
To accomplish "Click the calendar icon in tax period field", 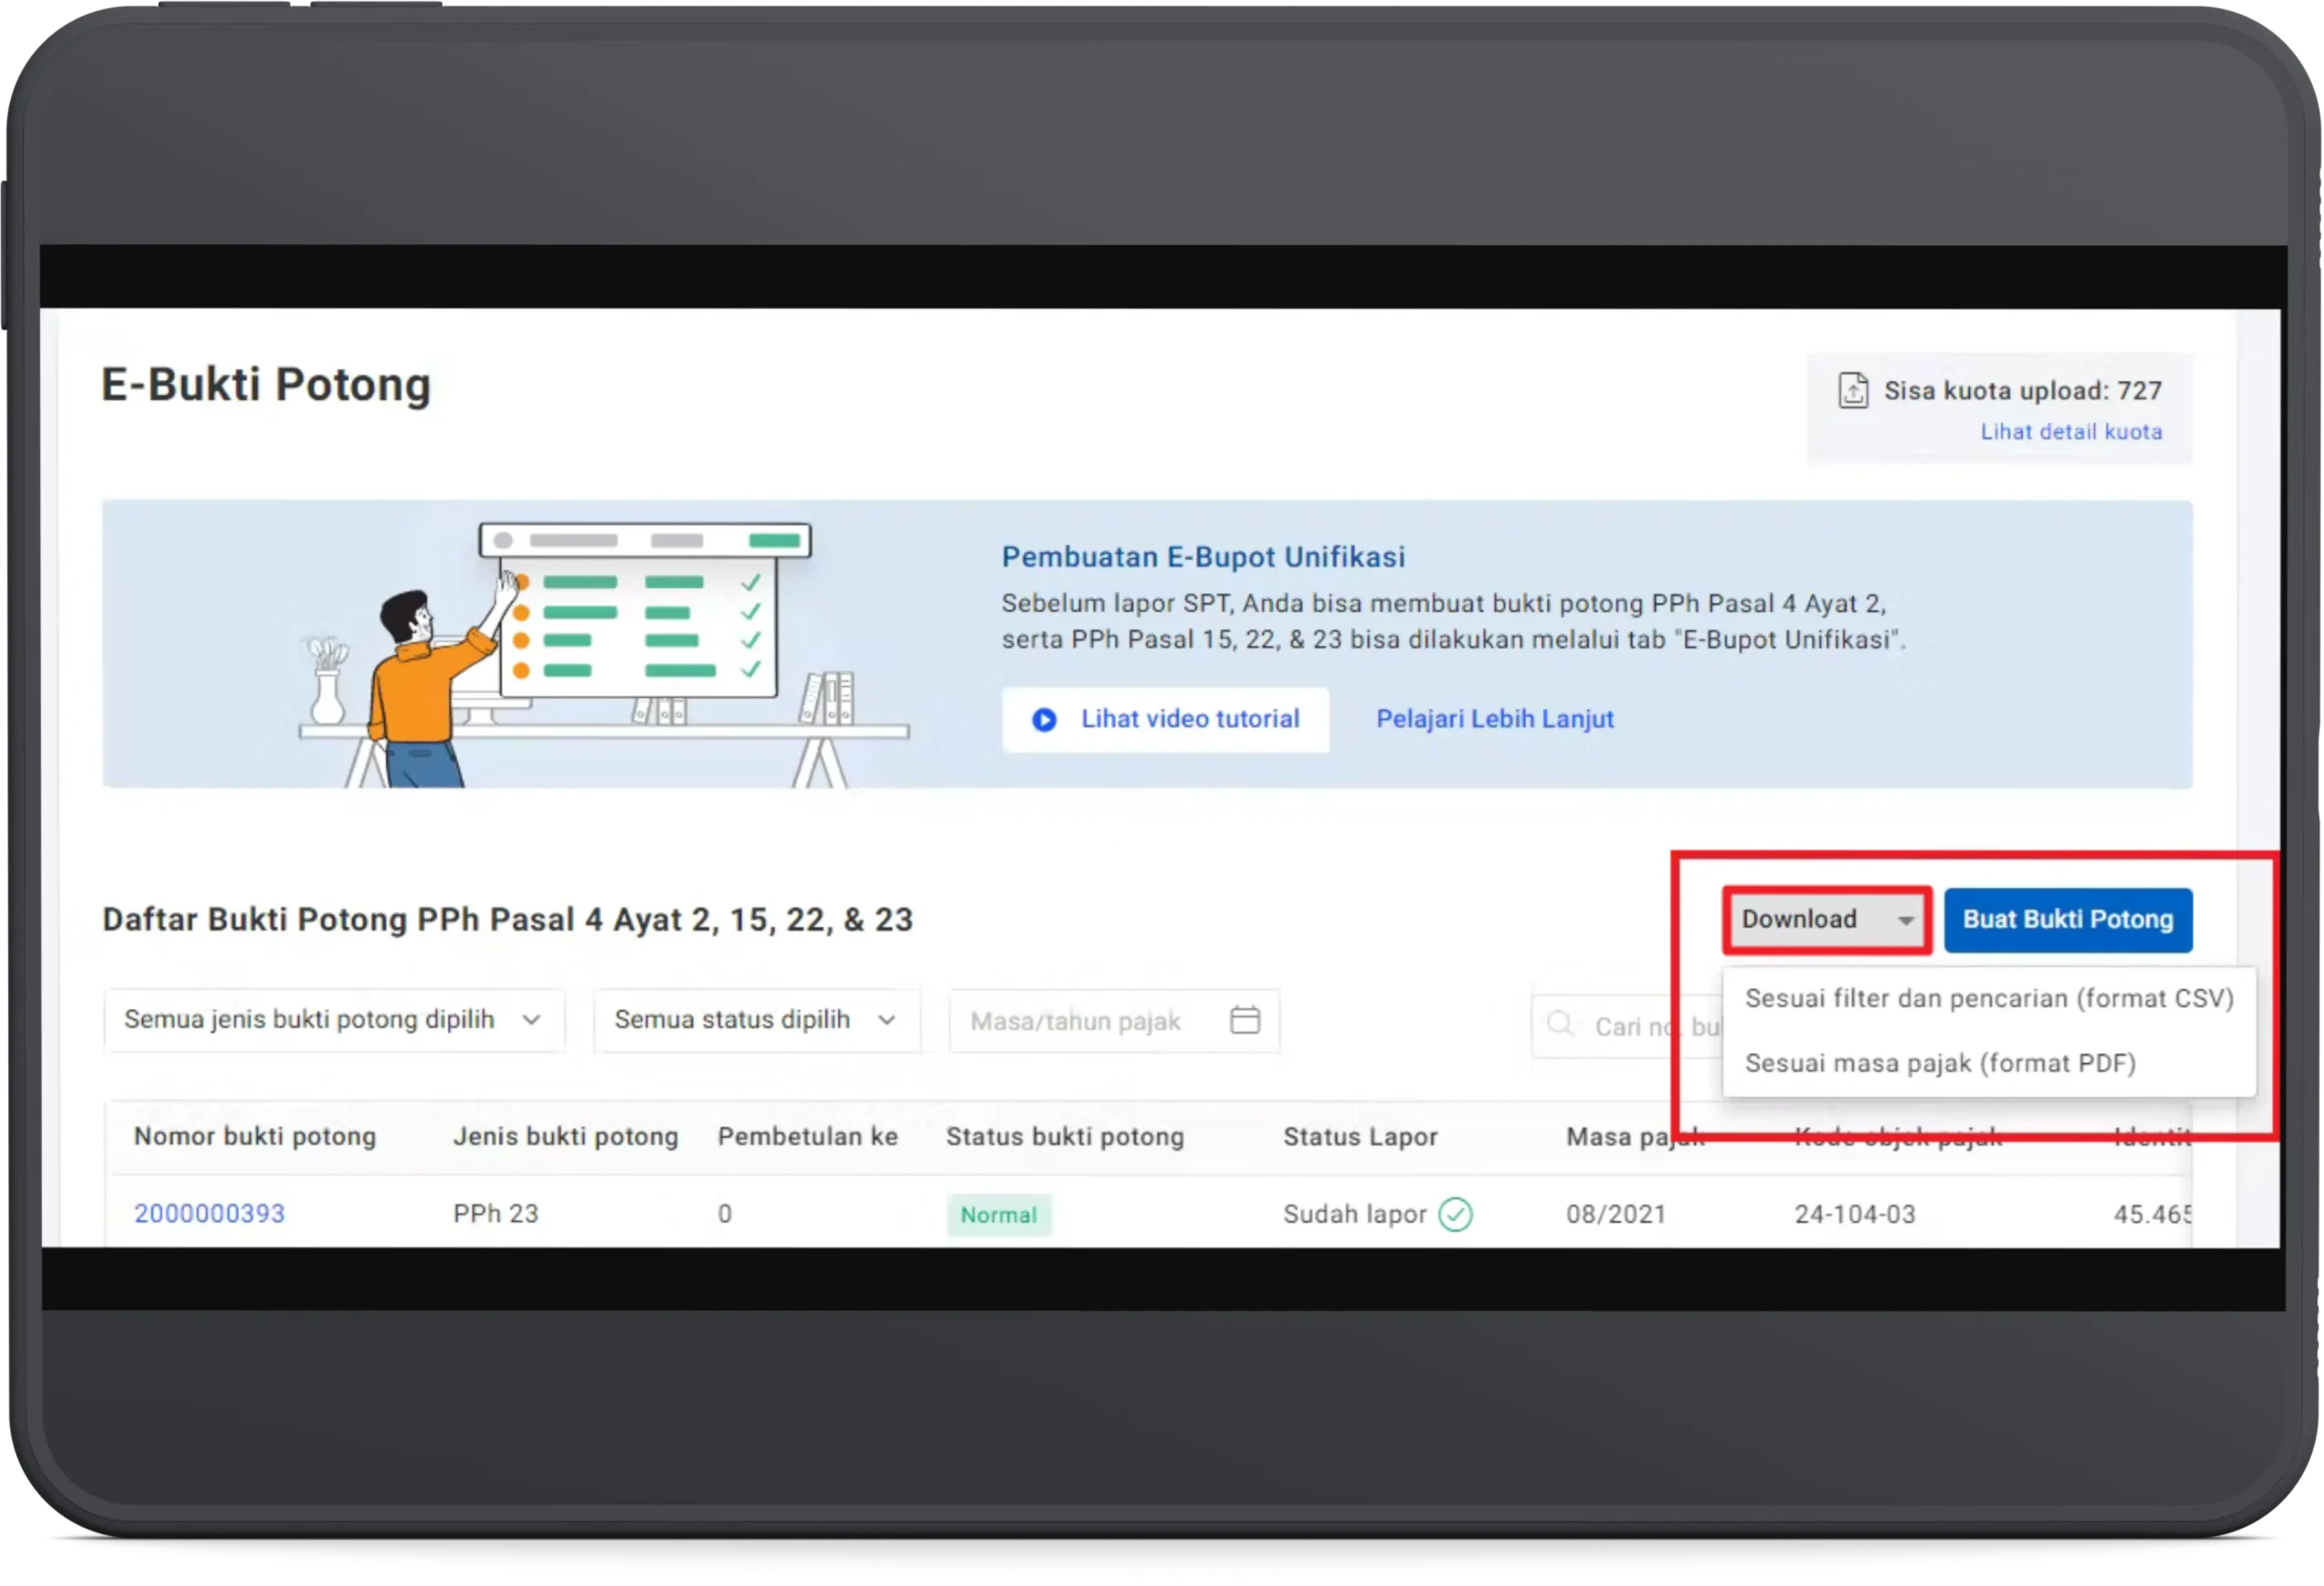I will 1244,1020.
